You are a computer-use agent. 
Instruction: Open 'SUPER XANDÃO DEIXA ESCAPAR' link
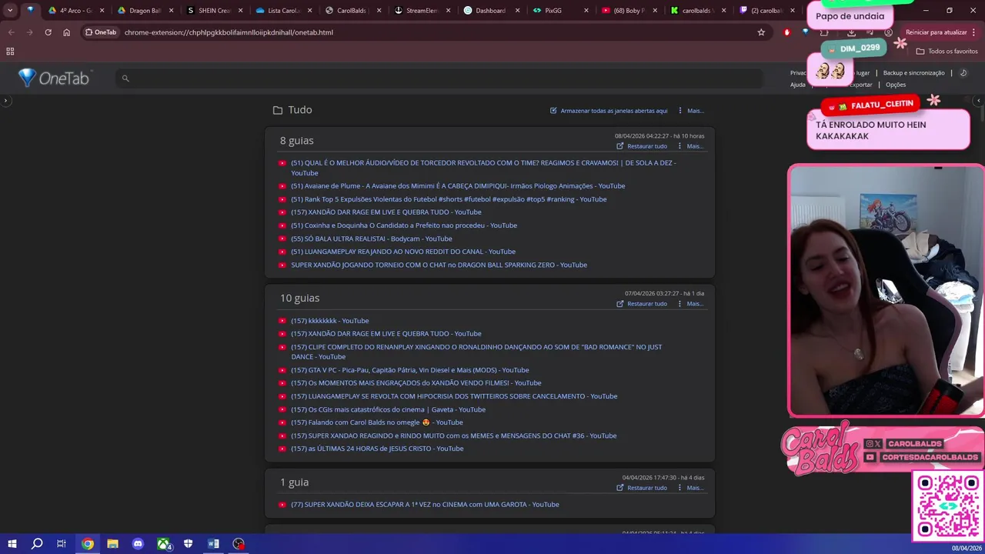click(x=425, y=505)
